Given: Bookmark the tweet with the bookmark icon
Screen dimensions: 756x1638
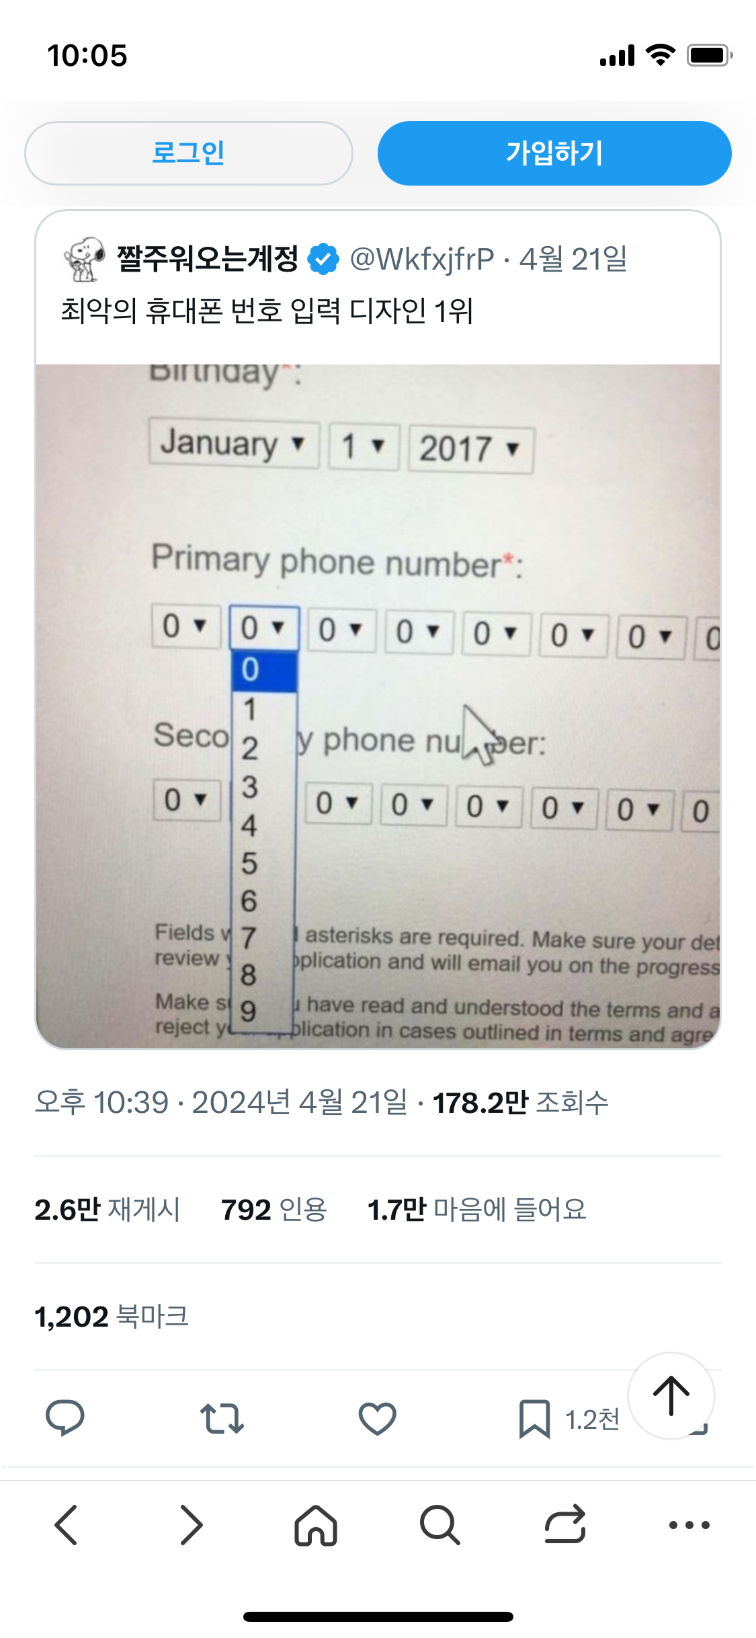Looking at the screenshot, I should tap(534, 1418).
